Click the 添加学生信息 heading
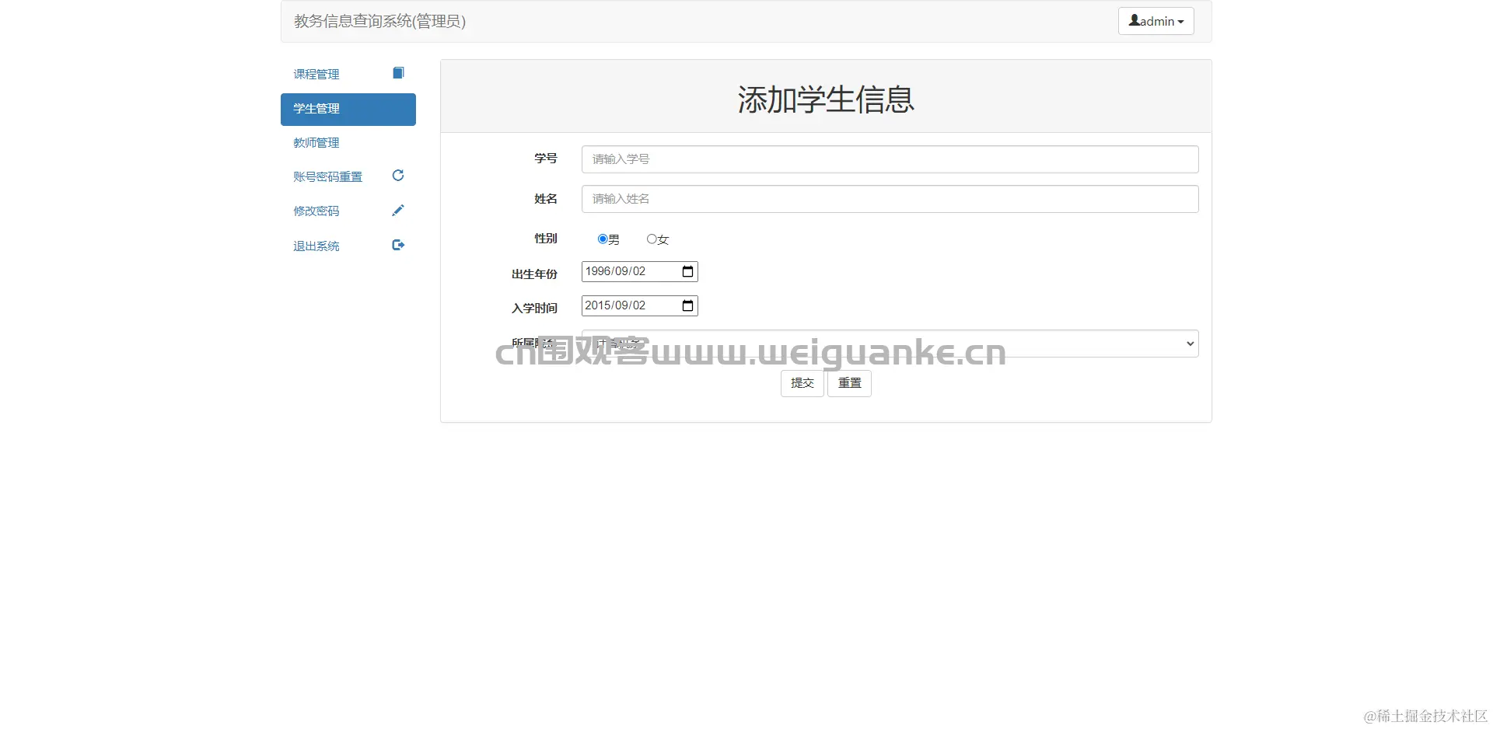Viewport: 1493px width, 729px height. pos(826,99)
